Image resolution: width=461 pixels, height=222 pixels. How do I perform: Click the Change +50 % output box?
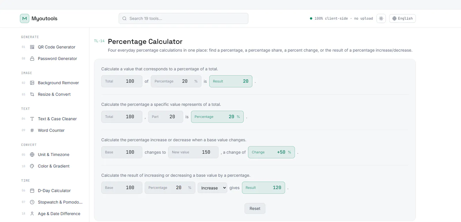pos(271,152)
